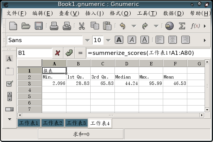Toggle italic text formatting
Viewport: 213px width, 142px height.
[132, 40]
